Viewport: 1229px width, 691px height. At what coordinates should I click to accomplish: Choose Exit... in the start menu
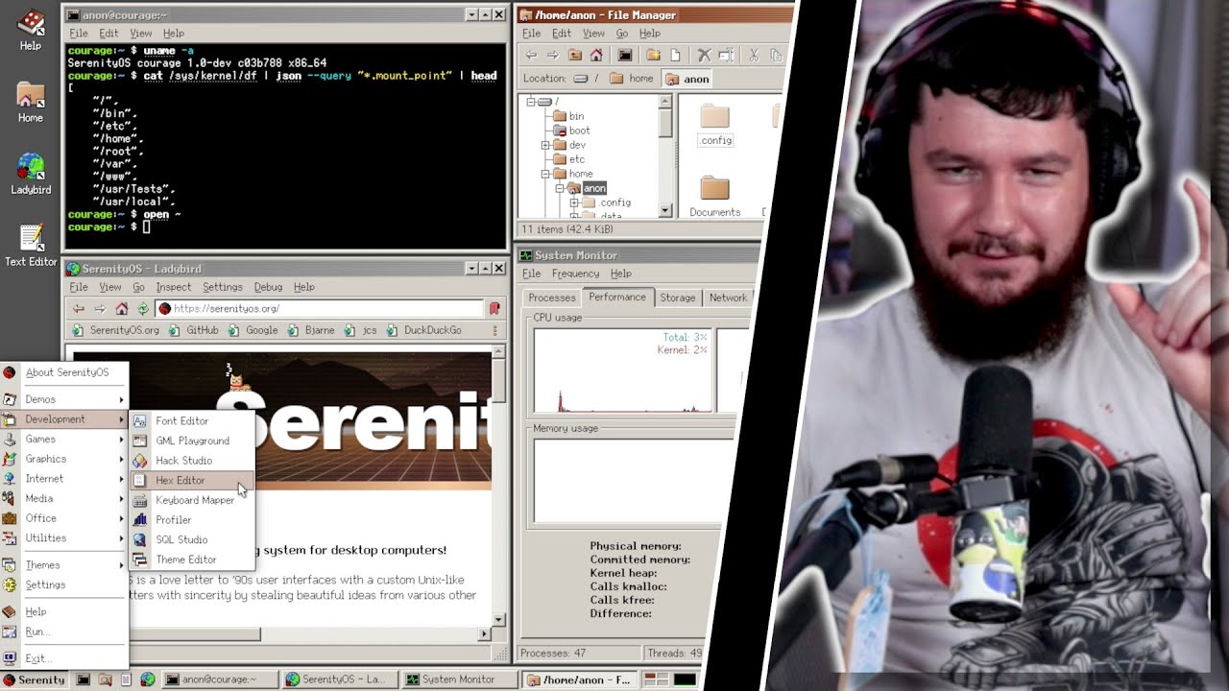[x=64, y=658]
